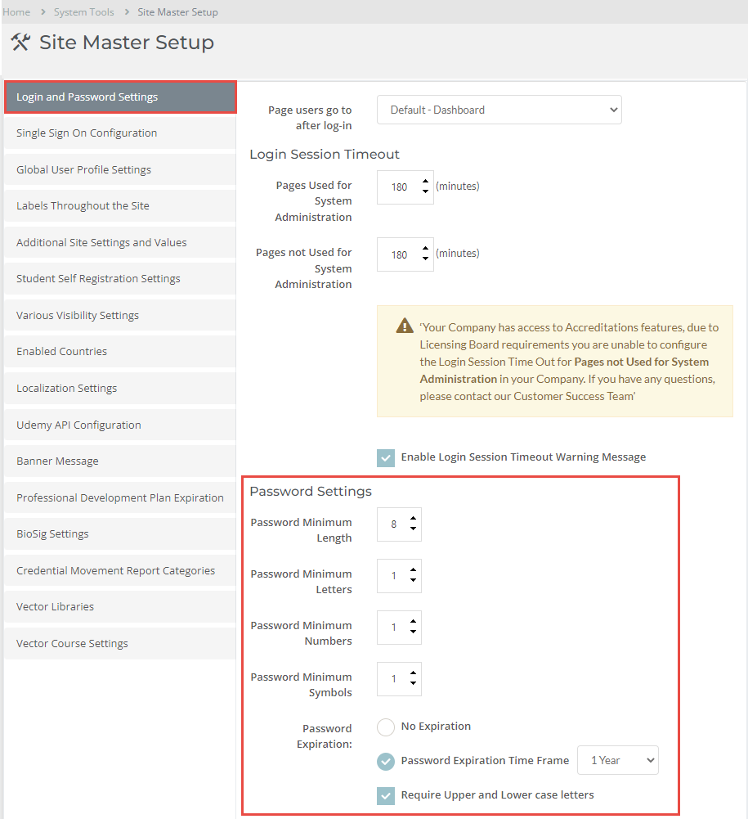Uncheck Require Upper and Lower case letters

386,796
